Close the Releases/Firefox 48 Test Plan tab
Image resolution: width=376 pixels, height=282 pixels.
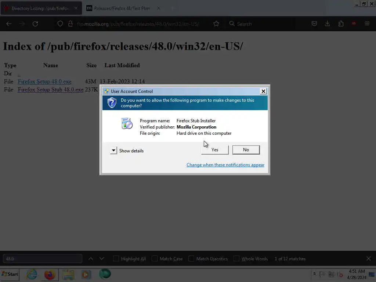tap(158, 8)
